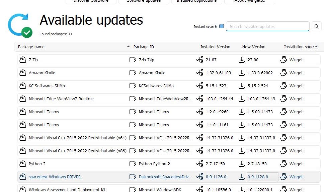Click the download icon beside 0.9.1128.0
324x192 pixels.
pyautogui.click(x=242, y=177)
